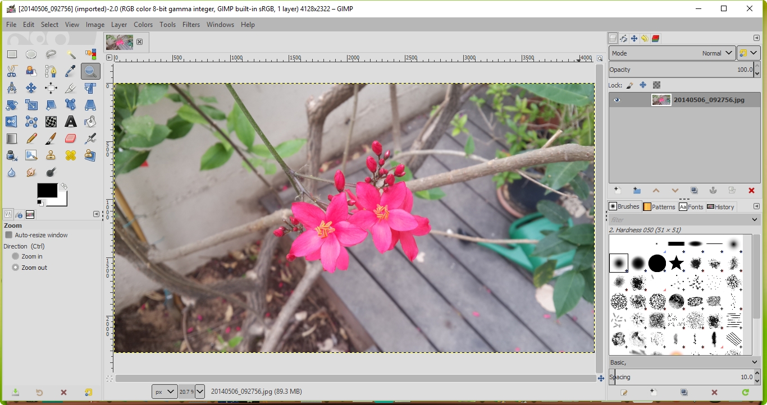Select the Smudge finger tool
767x405 pixels.
[31, 172]
